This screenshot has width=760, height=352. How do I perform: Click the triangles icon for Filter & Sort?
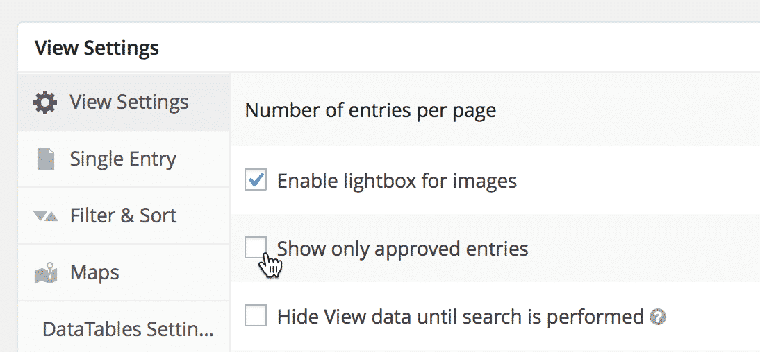[x=46, y=215]
